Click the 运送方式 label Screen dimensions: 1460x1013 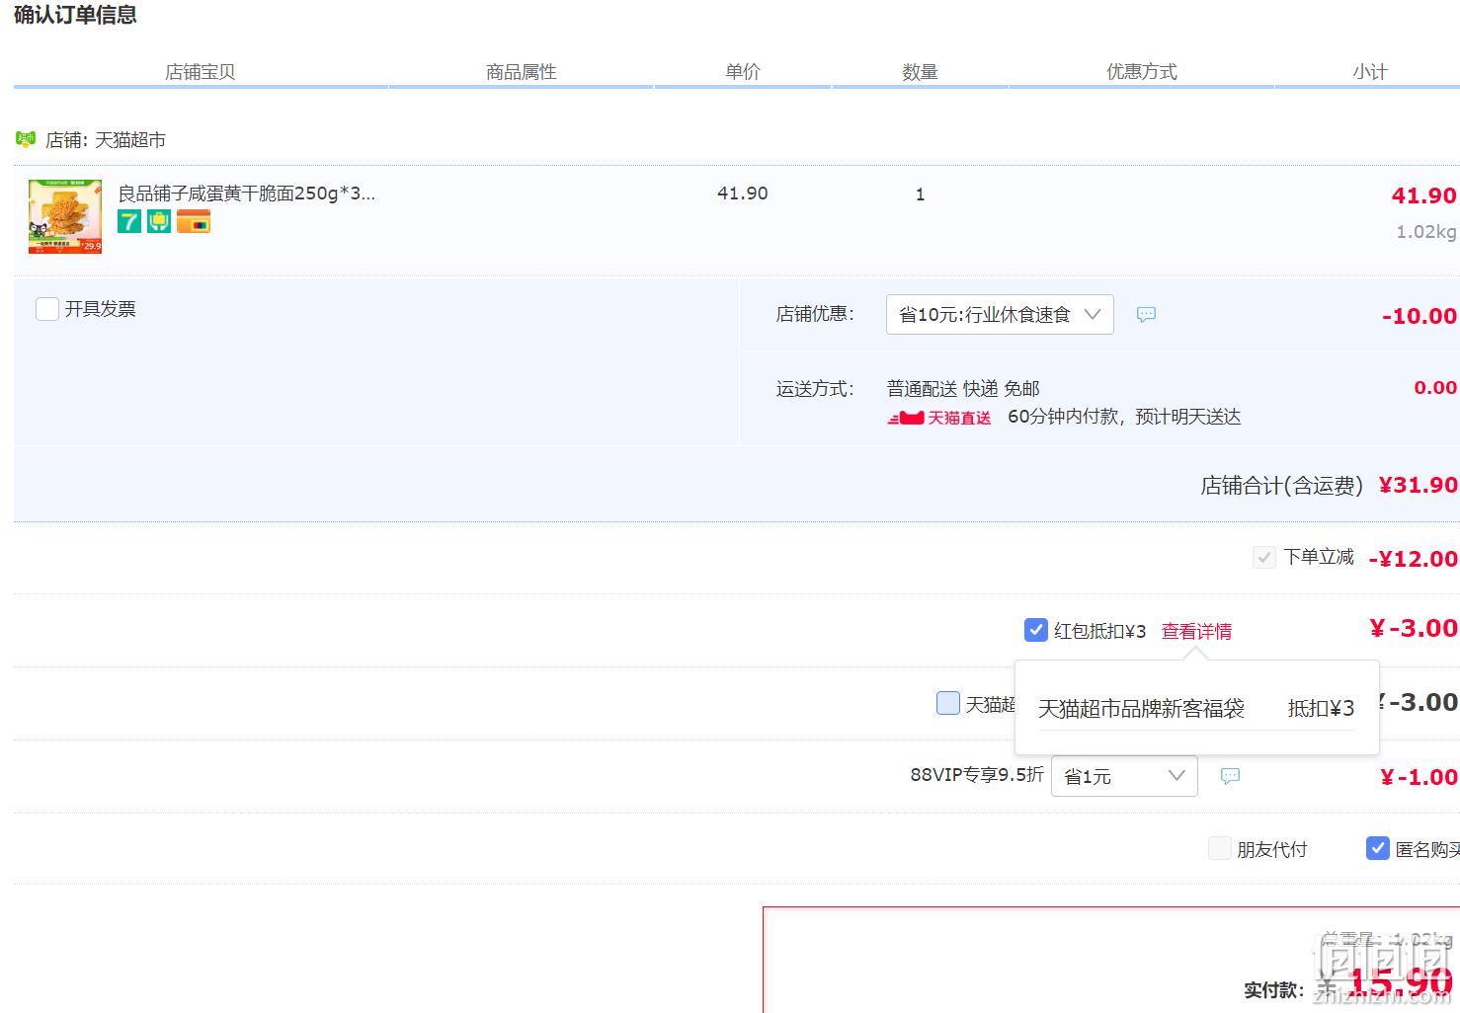815,389
